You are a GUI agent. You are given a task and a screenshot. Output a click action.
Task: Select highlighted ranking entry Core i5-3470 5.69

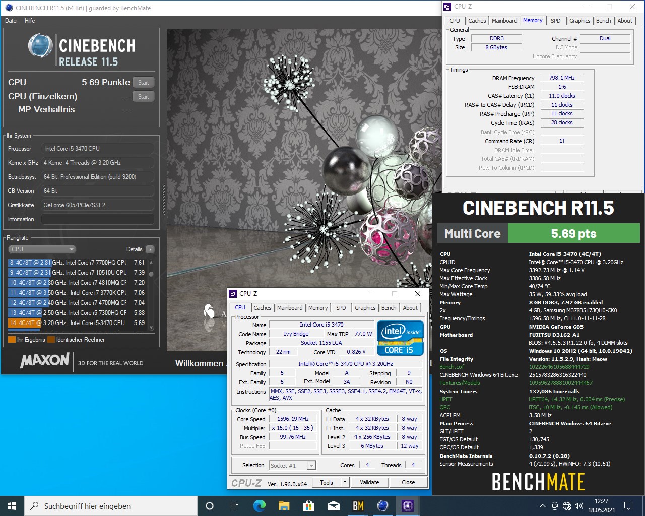(x=77, y=323)
